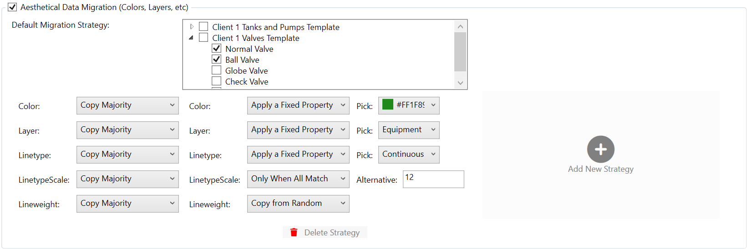Screen dimensions: 747x249
Task: Click the Add New Strategy plus icon
Action: (600, 149)
